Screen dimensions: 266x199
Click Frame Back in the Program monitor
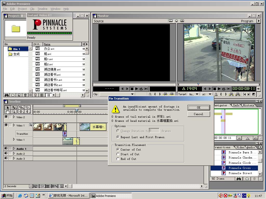point(205,89)
